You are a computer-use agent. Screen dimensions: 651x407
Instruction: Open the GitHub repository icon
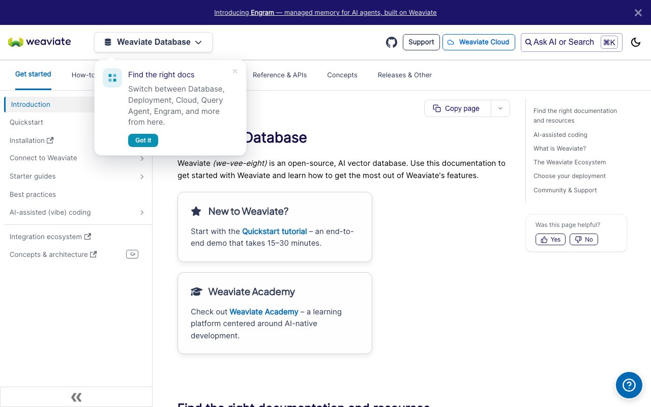392,42
